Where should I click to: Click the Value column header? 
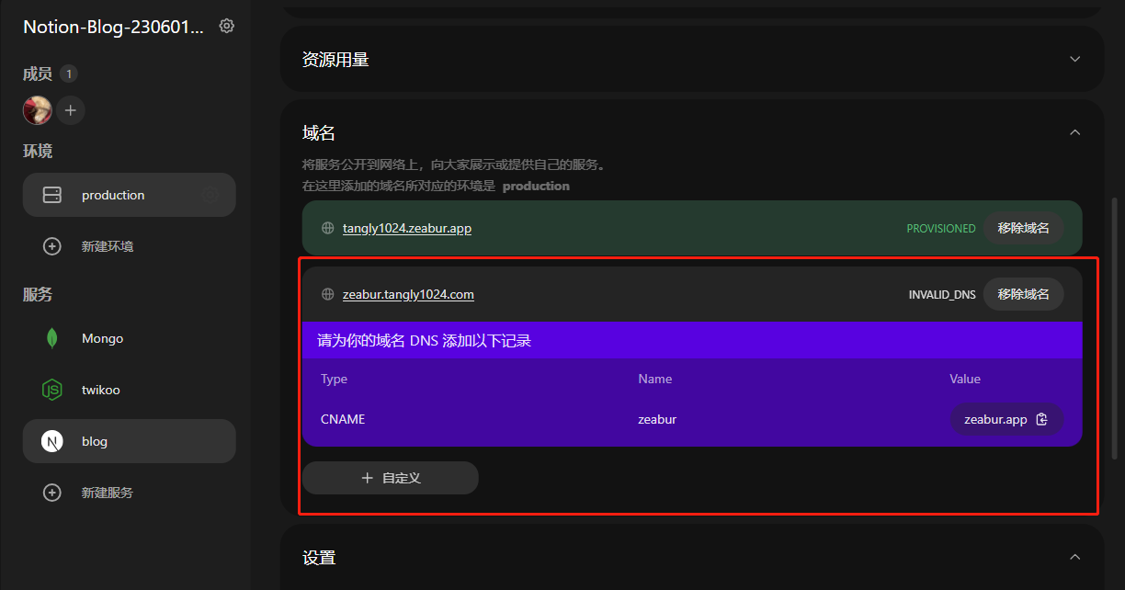pos(965,379)
